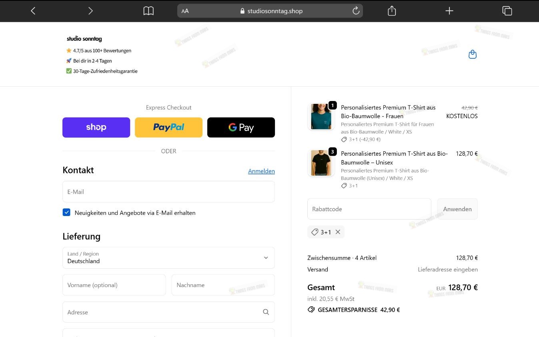The image size is (539, 337).
Task: Open the shopping bag cart icon
Action: coord(473,54)
